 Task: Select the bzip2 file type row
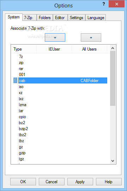(60, 129)
